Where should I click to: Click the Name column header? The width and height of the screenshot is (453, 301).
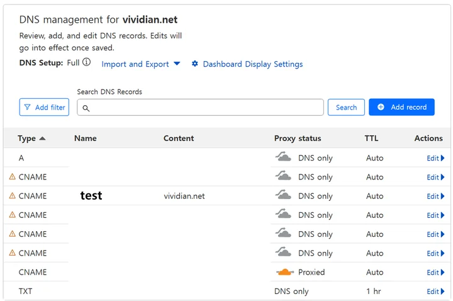click(85, 139)
